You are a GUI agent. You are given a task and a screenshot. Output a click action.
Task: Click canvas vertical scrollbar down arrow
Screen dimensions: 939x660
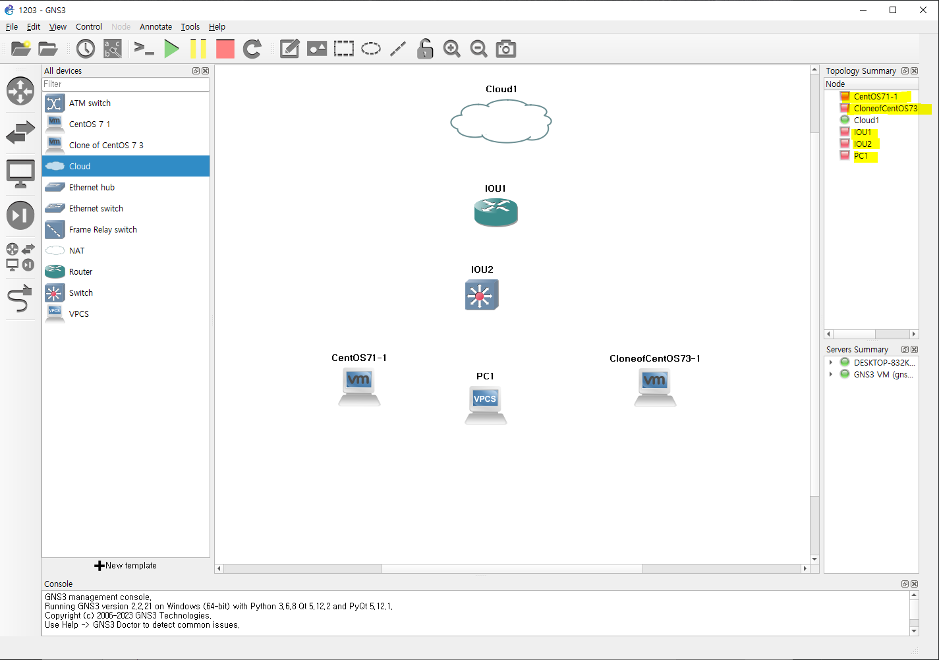click(x=814, y=559)
